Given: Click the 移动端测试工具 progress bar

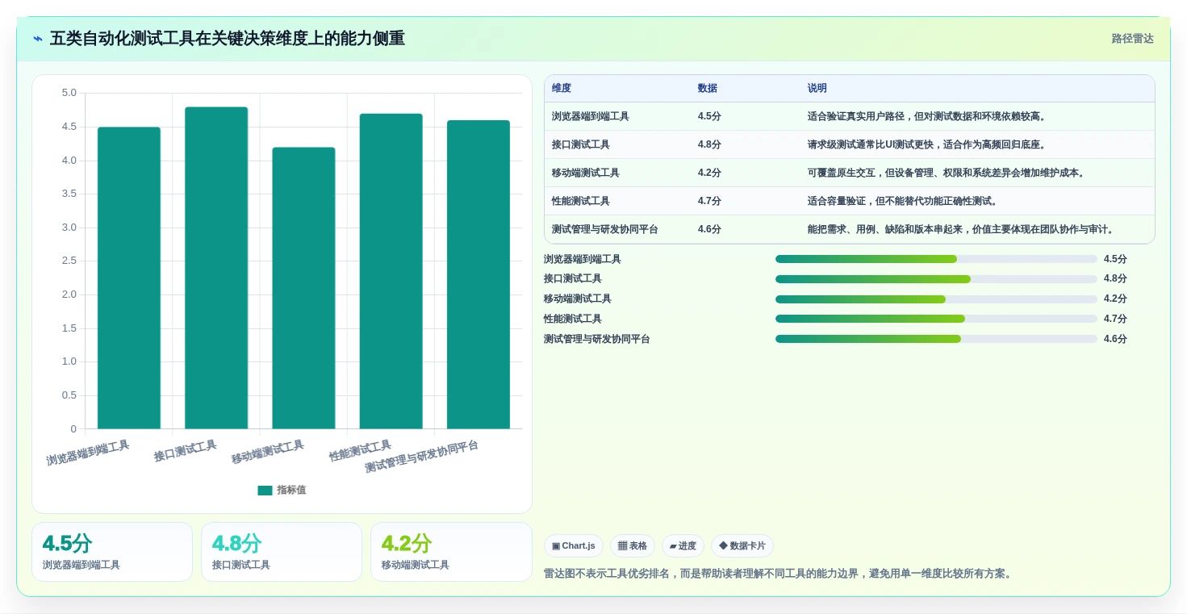Looking at the screenshot, I should (x=936, y=299).
